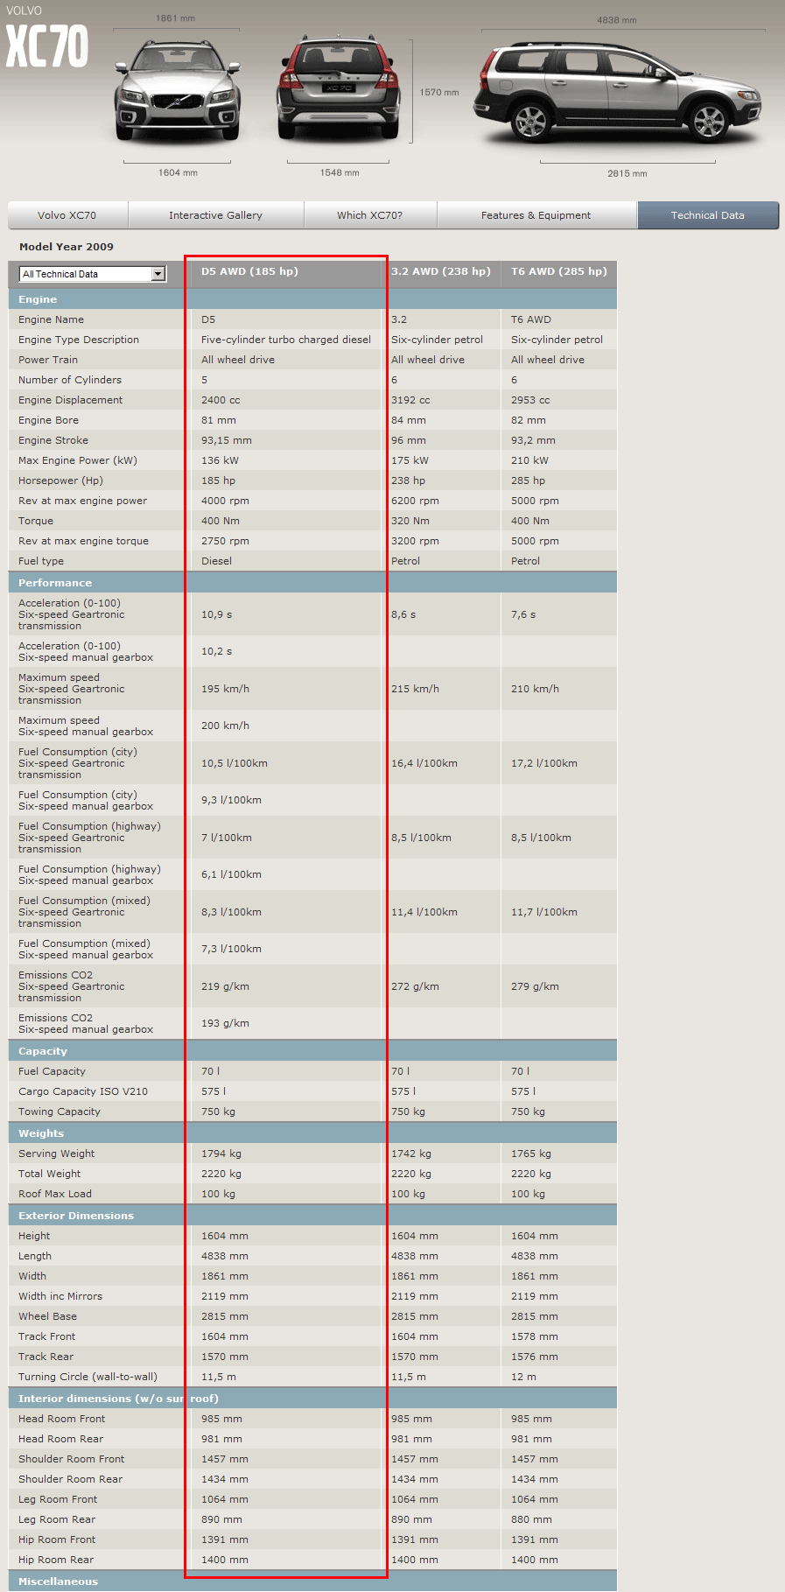Viewport: 785px width, 1592px height.
Task: Select the D5 AWD (185 hp) column header
Action: click(x=249, y=271)
